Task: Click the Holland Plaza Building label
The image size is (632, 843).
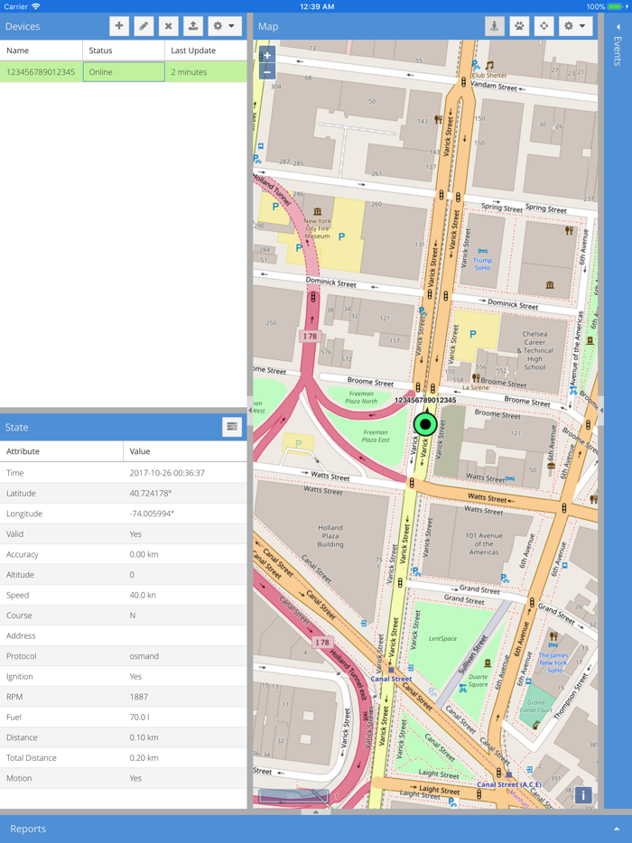Action: (330, 536)
